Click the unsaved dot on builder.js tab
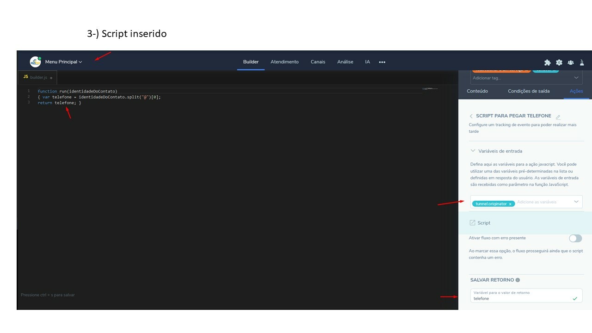 point(51,78)
